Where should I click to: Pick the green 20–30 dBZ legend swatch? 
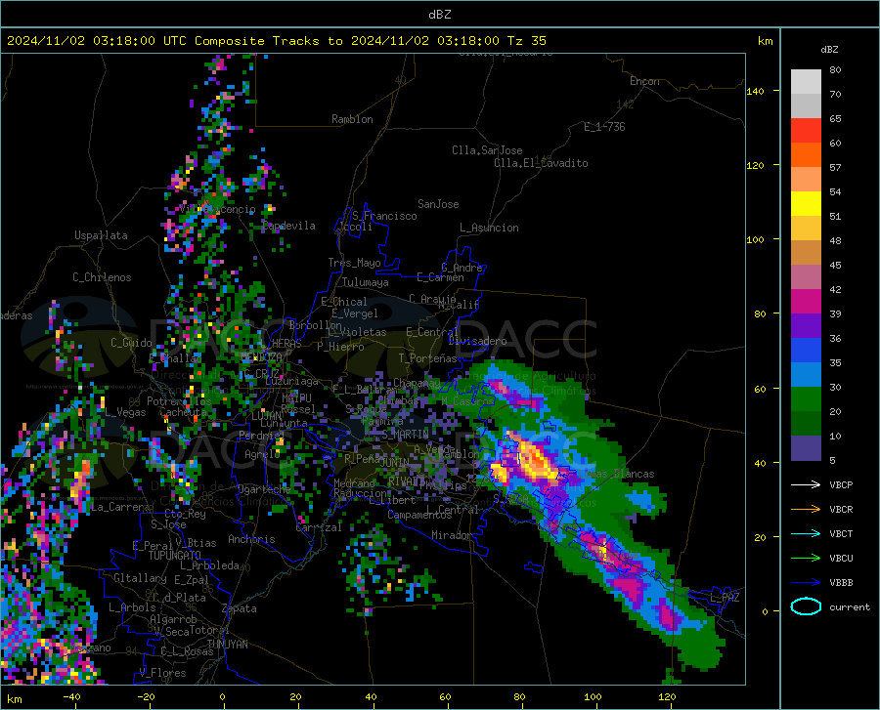tap(806, 399)
